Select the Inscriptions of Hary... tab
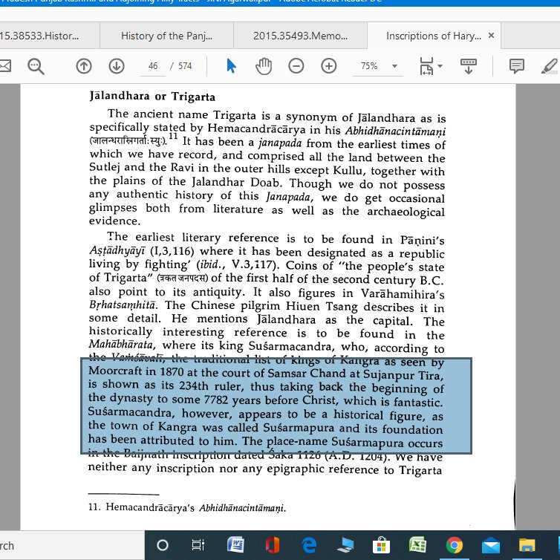This screenshot has height=560, width=560. pyautogui.click(x=434, y=36)
